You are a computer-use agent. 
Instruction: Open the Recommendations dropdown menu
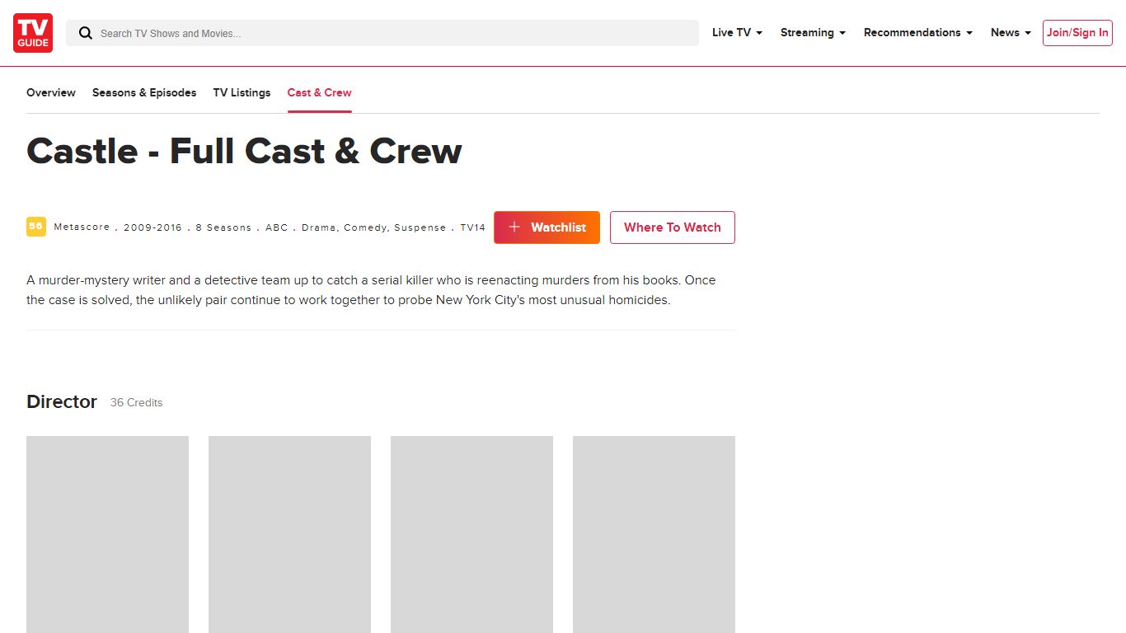point(918,33)
